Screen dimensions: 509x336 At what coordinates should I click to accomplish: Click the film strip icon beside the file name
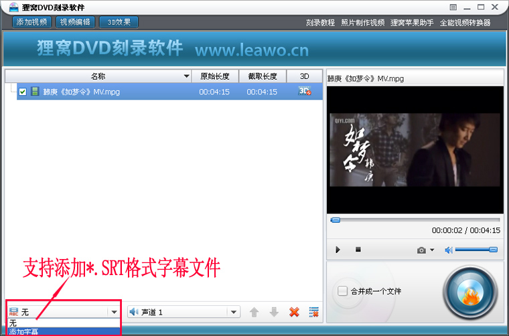click(x=35, y=92)
